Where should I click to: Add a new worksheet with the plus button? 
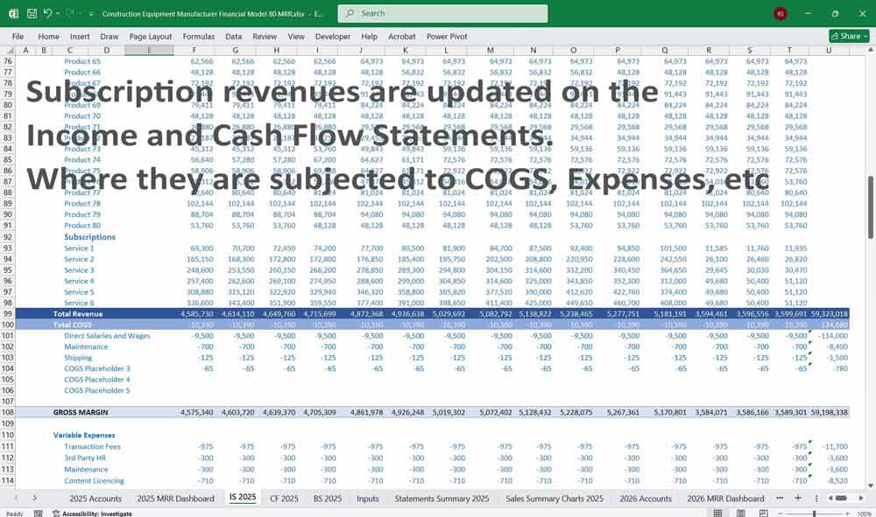coord(798,498)
